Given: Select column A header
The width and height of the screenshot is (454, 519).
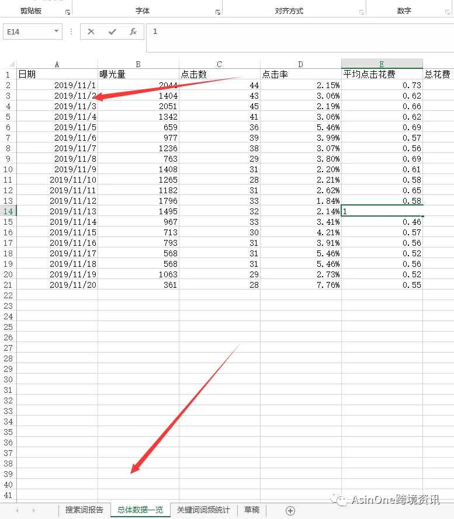Looking at the screenshot, I should point(57,64).
